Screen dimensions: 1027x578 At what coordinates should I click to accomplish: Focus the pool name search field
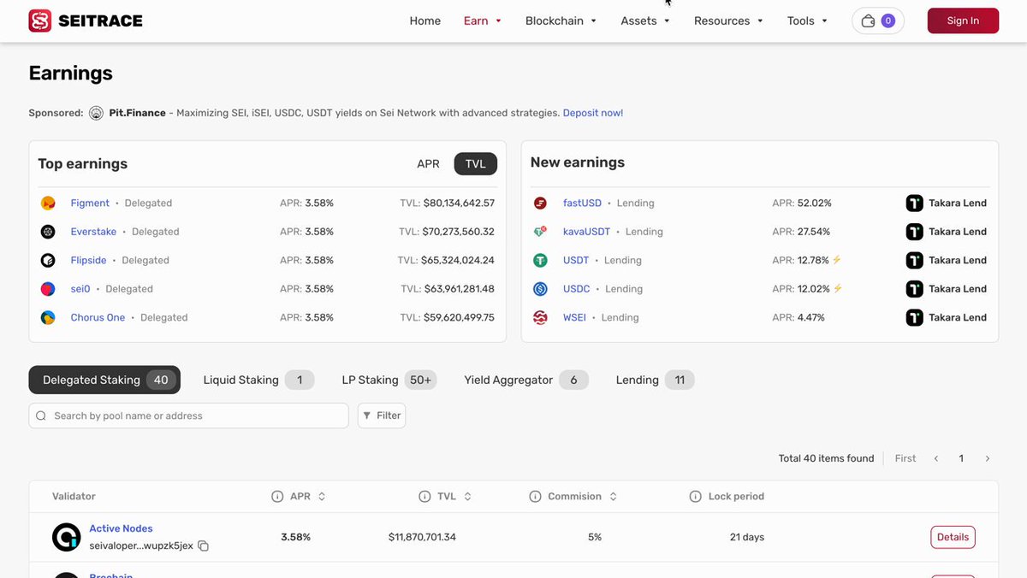pos(188,416)
